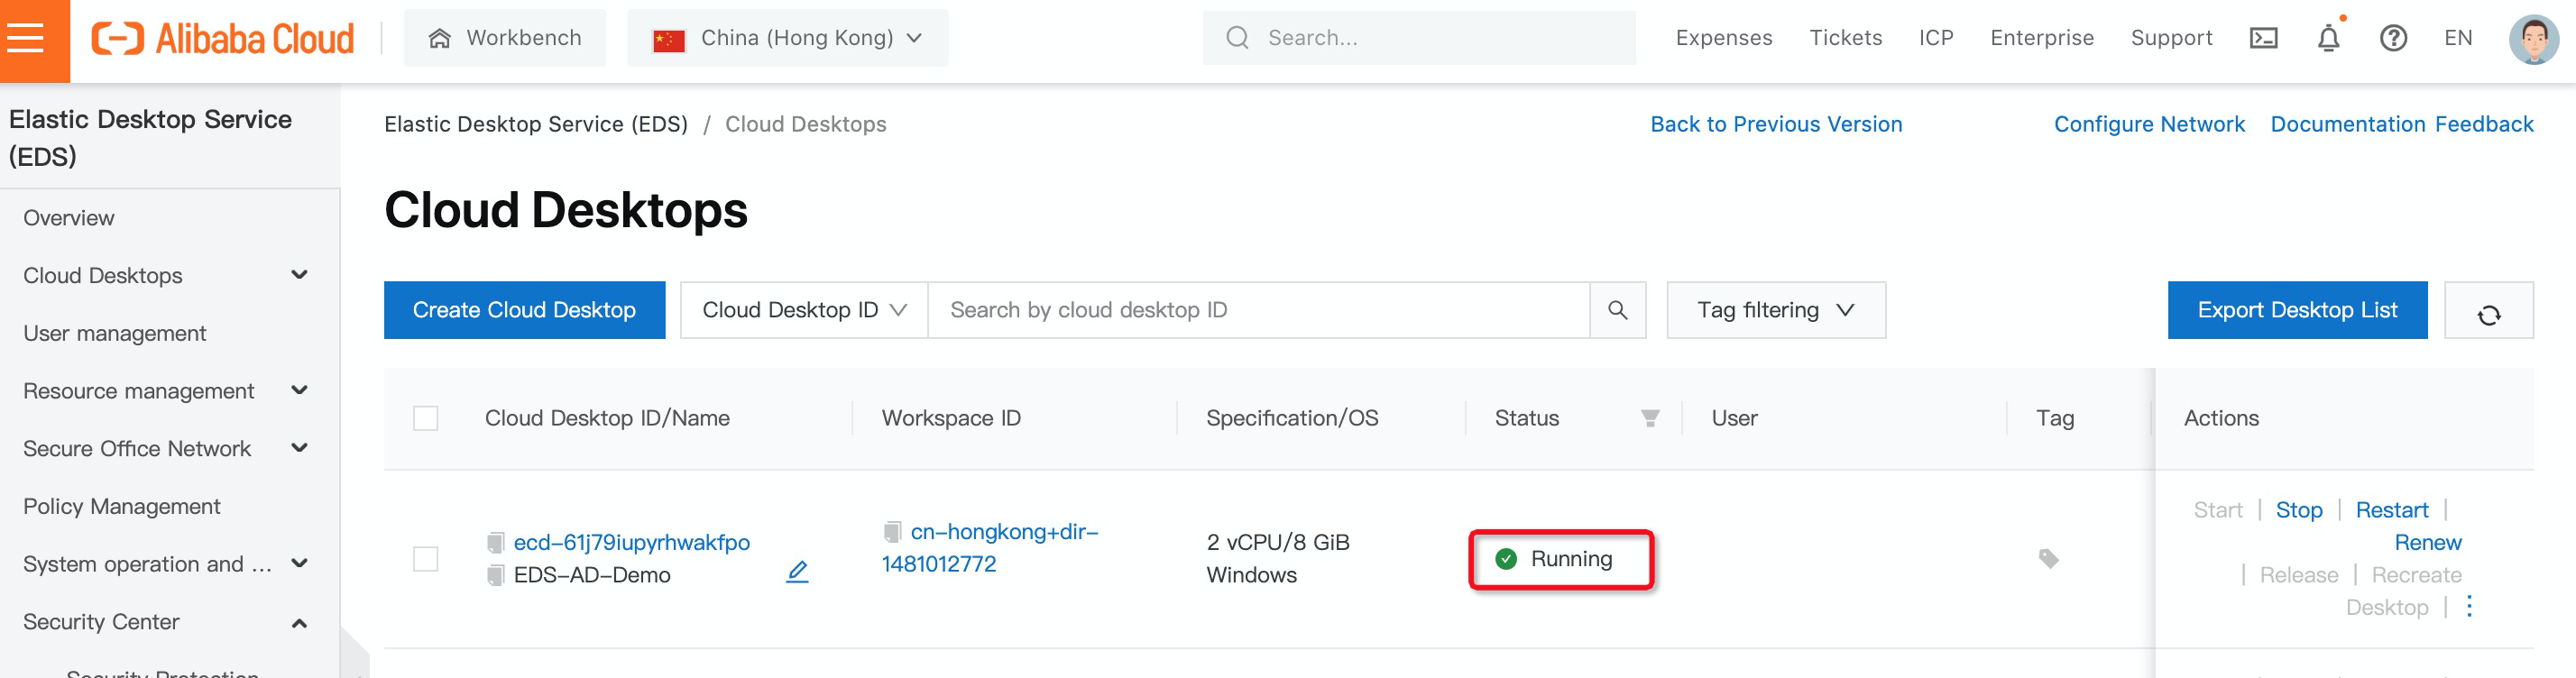Screen dimensions: 2576x678
Task: Click Export Desktop List button
Action: 2297,310
